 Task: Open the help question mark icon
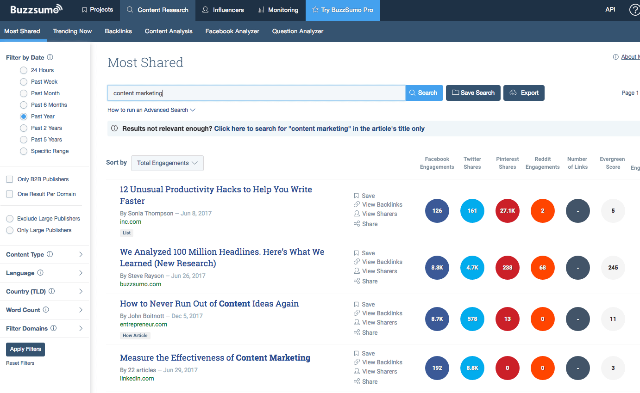pyautogui.click(x=634, y=10)
